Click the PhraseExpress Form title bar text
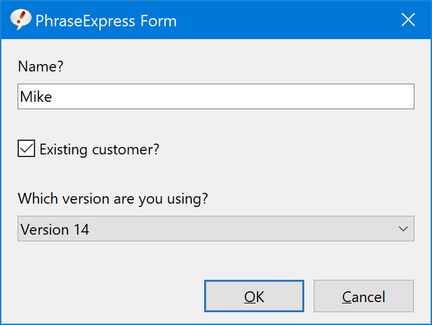This screenshot has height=325, width=432. point(106,21)
